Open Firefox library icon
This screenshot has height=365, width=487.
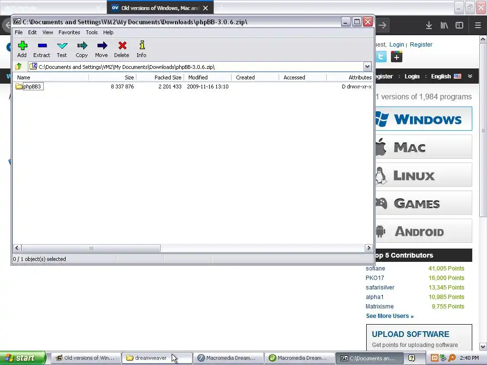point(444,25)
